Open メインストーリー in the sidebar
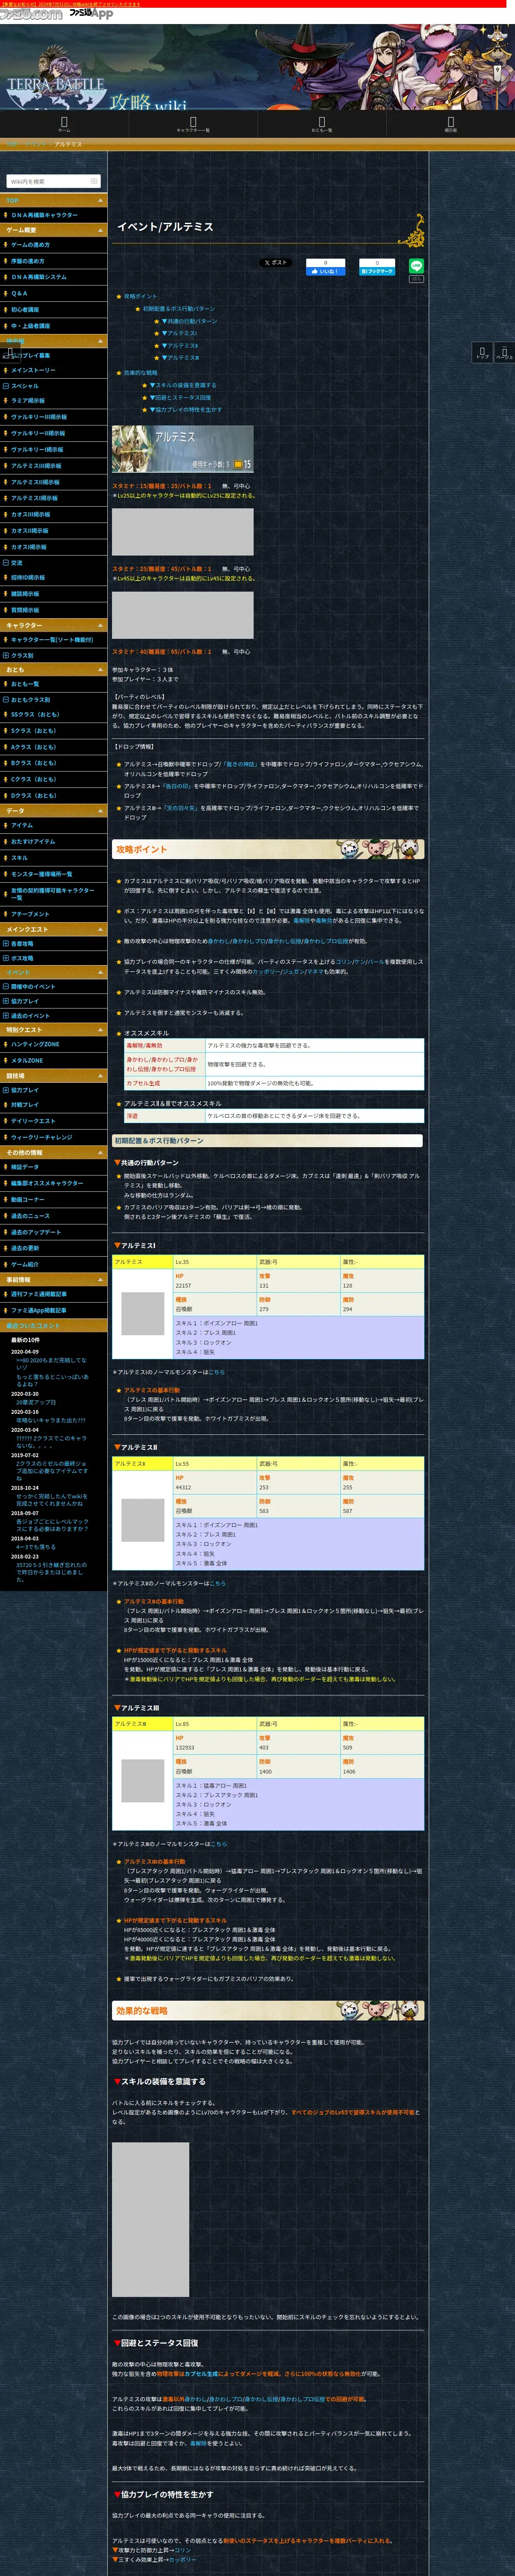 [x=33, y=370]
